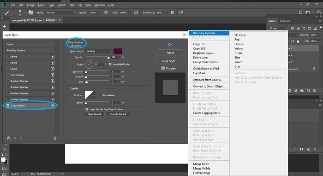Viewport: 323px width, 176px height.
Task: Click the pressure-for-size icon
Action: pyautogui.click(x=181, y=12)
